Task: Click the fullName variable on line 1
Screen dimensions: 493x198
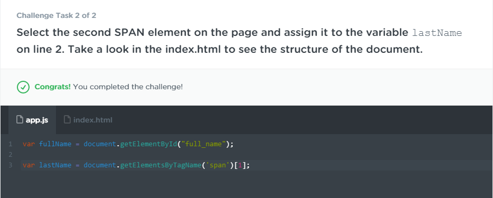Action: click(55, 144)
